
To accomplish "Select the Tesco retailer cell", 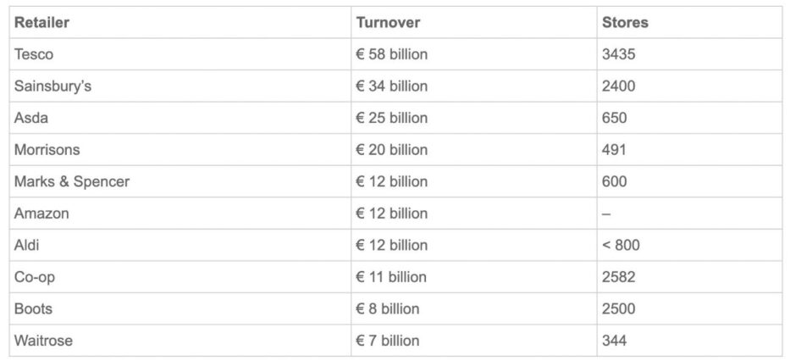I will [x=34, y=54].
